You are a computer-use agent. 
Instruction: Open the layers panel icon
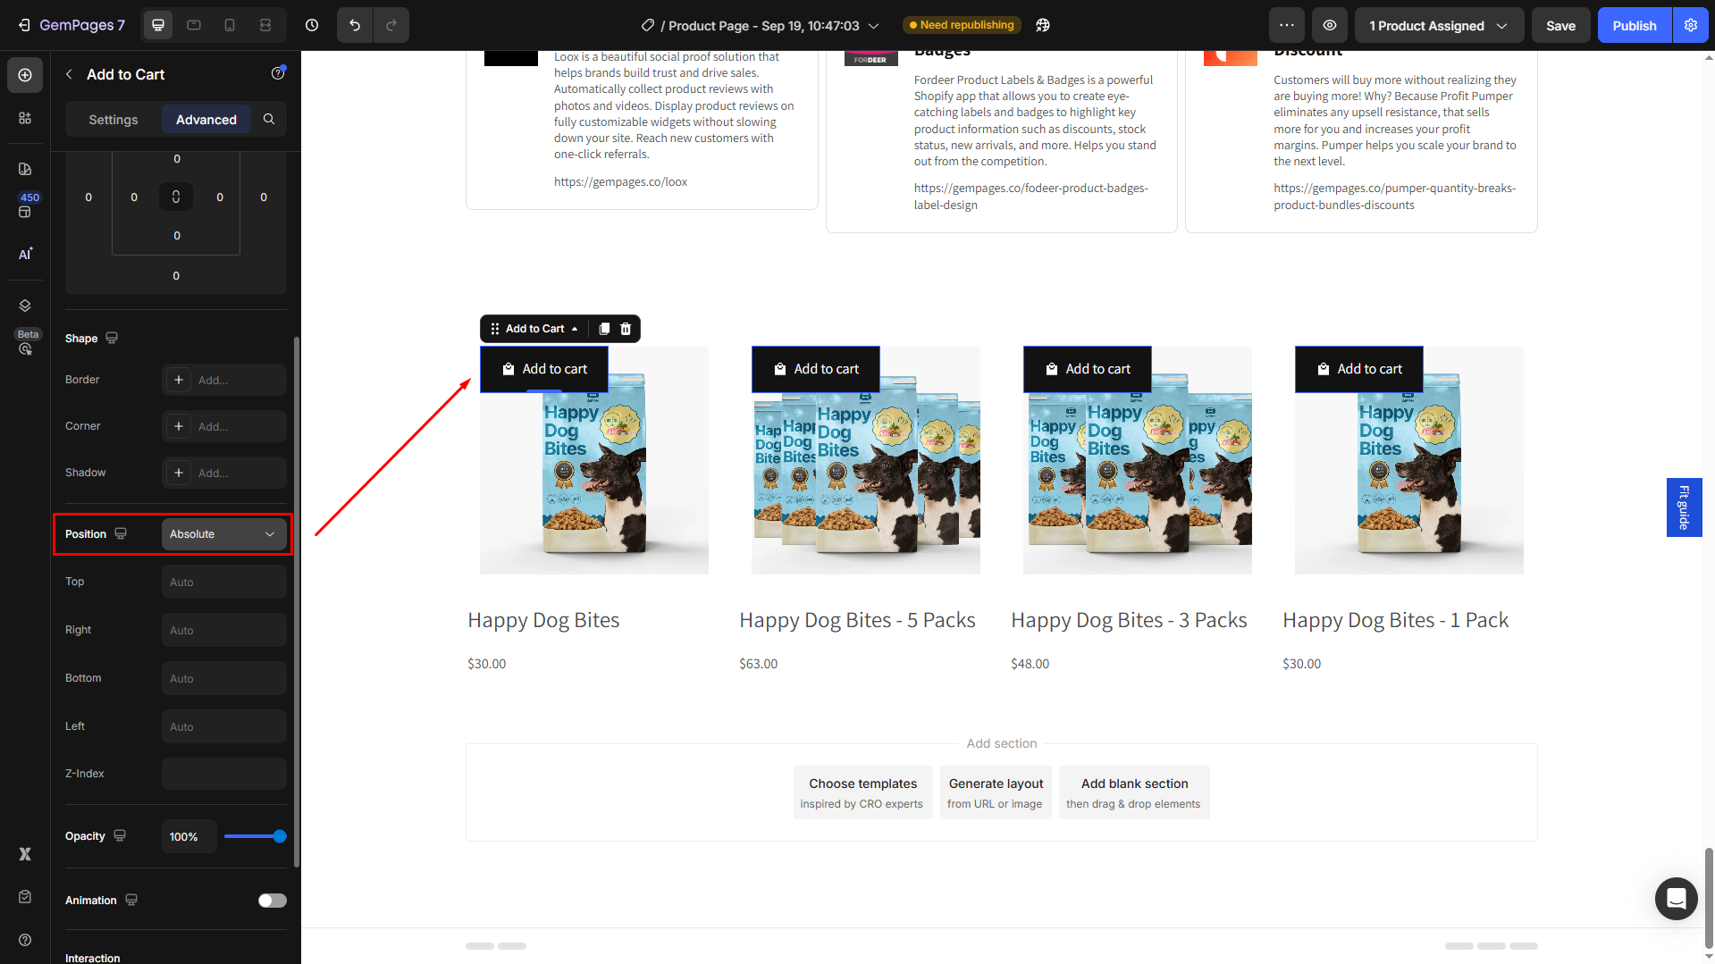(25, 306)
